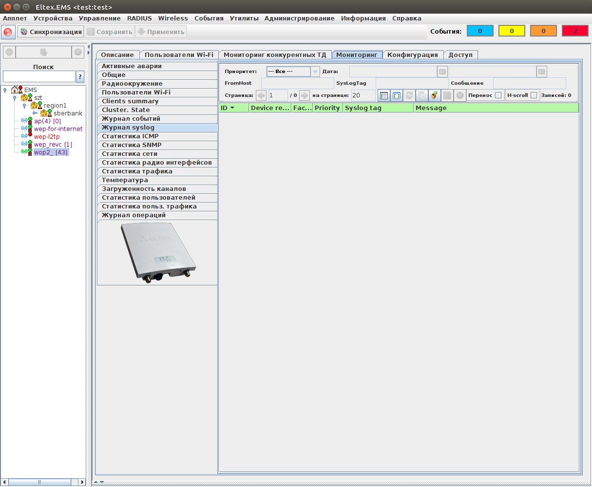Click the Применить button

(x=161, y=32)
